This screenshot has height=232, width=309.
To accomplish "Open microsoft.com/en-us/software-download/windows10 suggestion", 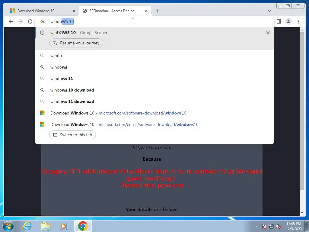I will [x=154, y=124].
